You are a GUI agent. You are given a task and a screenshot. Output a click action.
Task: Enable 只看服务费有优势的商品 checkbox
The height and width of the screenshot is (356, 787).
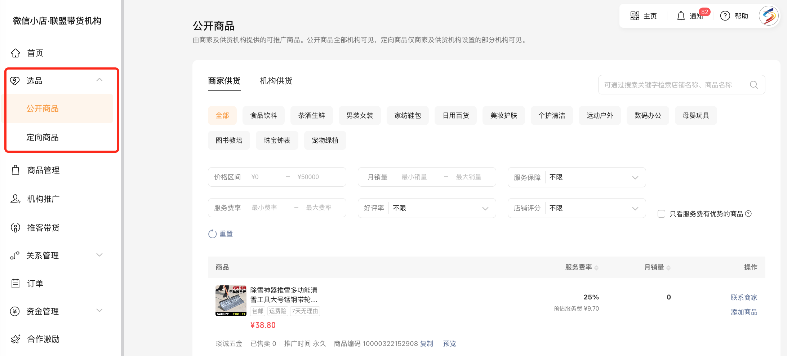click(661, 214)
